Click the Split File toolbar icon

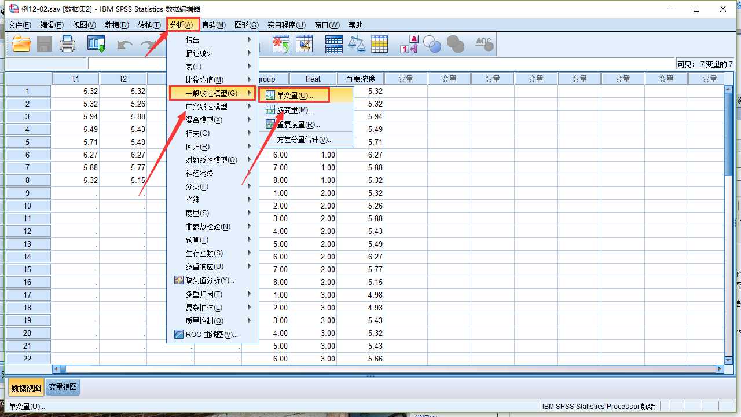pos(334,45)
